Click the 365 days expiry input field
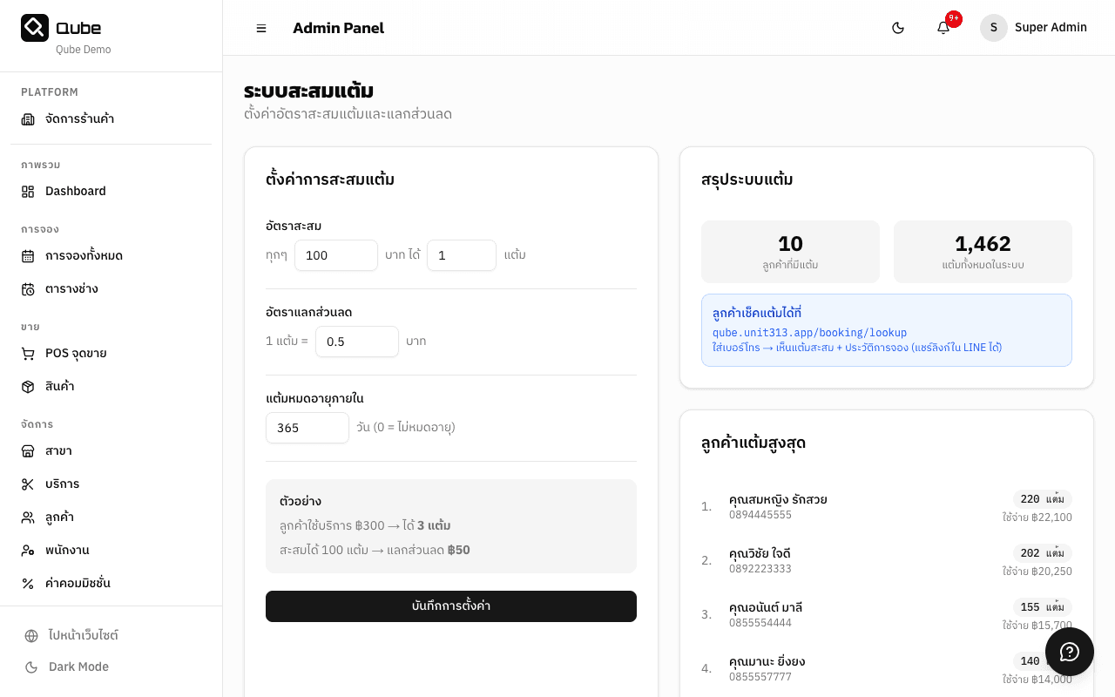This screenshot has width=1115, height=697. [307, 428]
